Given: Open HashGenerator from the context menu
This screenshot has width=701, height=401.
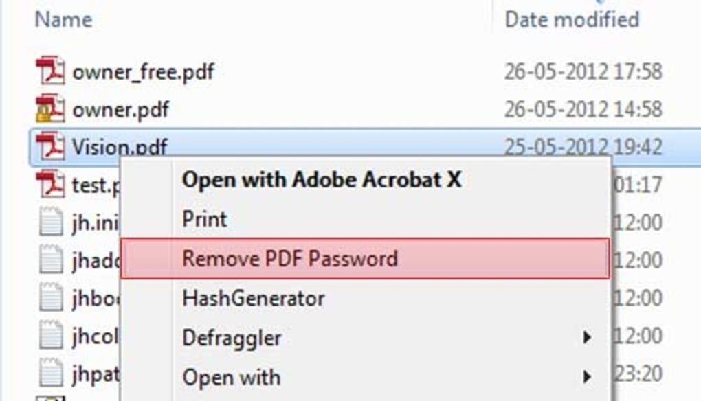Looking at the screenshot, I should click(x=253, y=299).
